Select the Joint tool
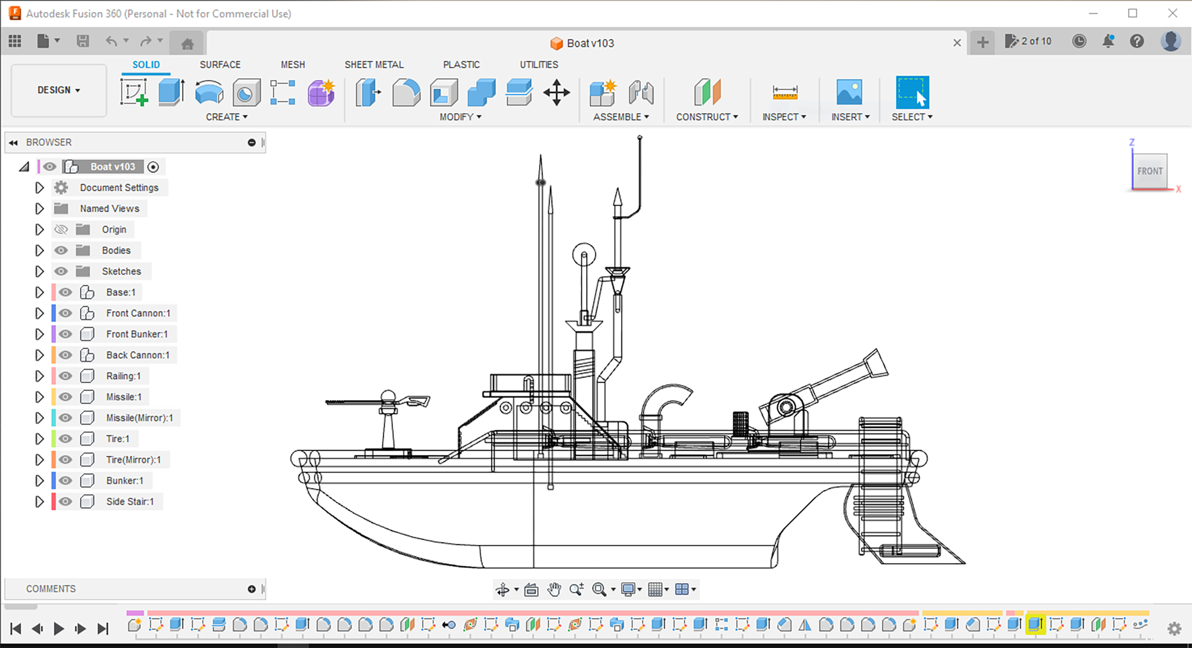The height and width of the screenshot is (648, 1192). click(x=641, y=92)
